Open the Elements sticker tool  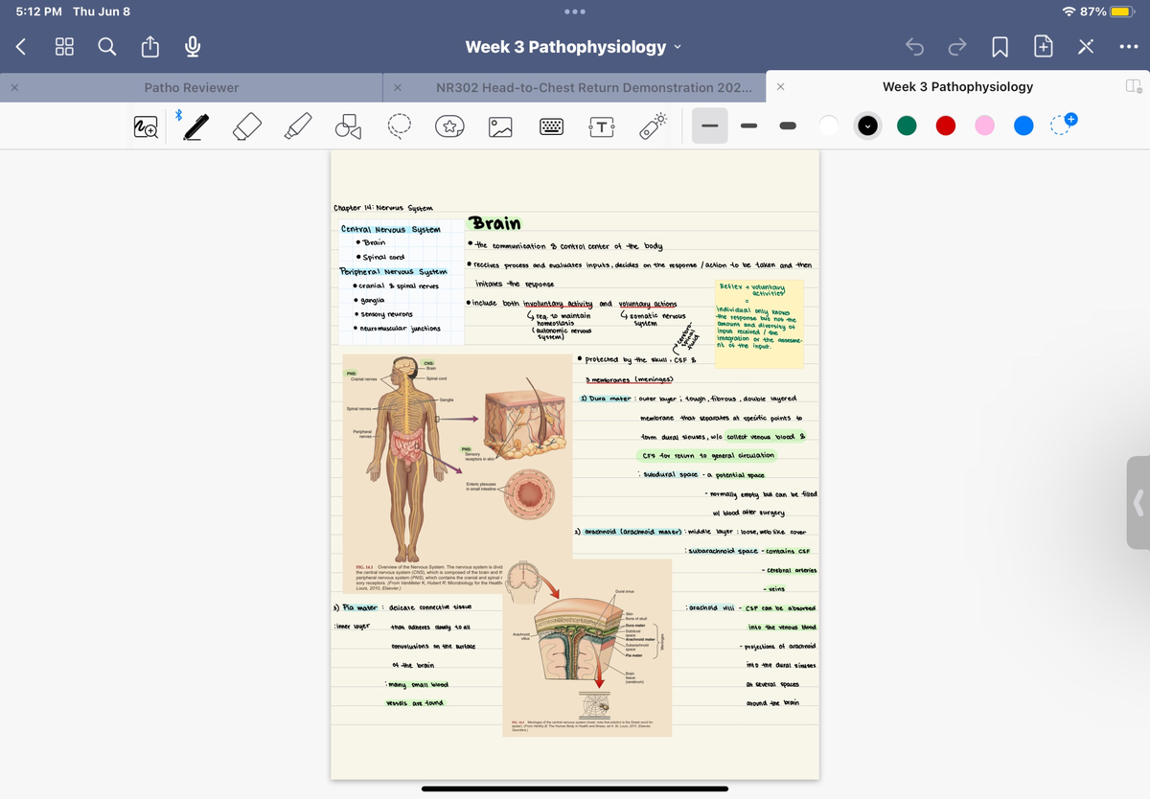tap(448, 126)
